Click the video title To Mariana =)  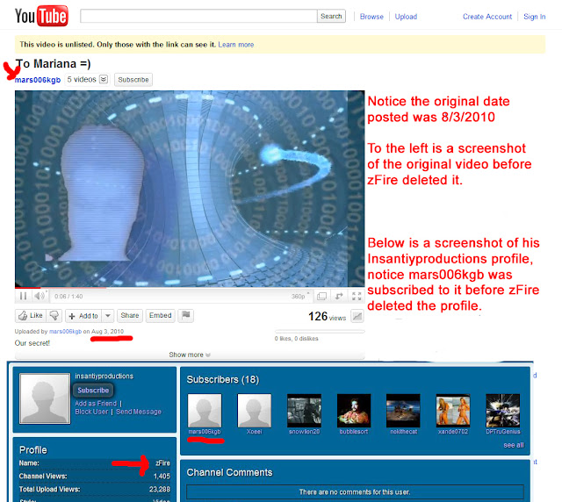pos(53,64)
